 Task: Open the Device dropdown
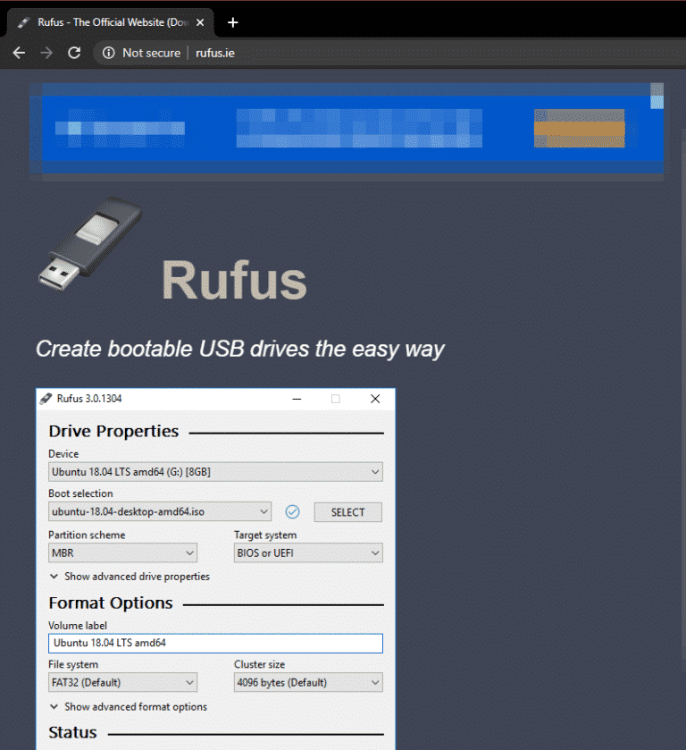coord(215,472)
